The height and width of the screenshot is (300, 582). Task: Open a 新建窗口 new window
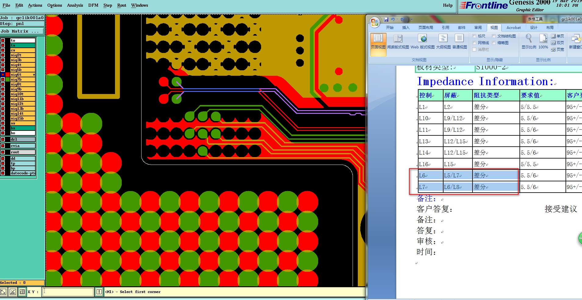576,42
